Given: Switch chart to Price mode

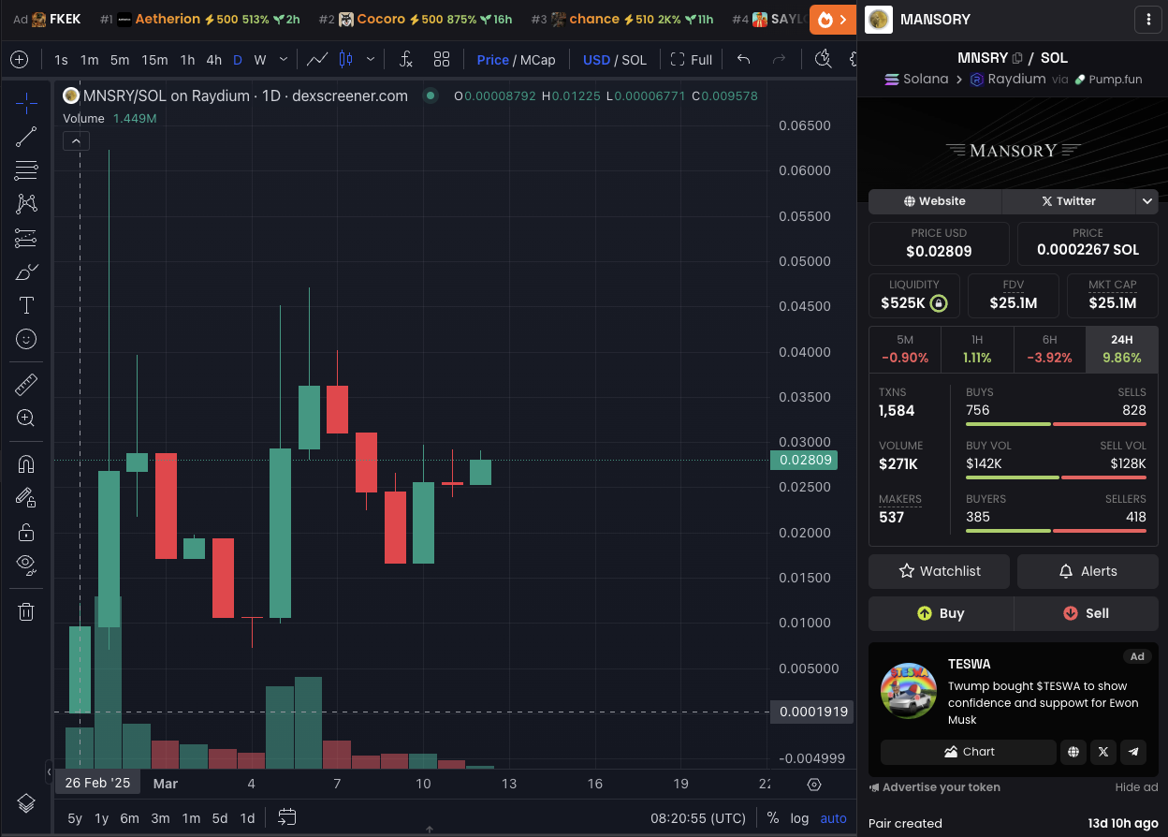Looking at the screenshot, I should [492, 59].
